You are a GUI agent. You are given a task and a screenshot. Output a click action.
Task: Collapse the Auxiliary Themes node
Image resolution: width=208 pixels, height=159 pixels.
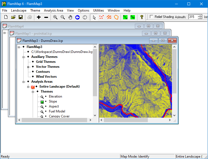23,57
